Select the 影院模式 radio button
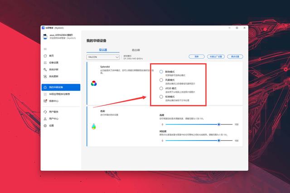Image resolution: width=290 pixels, height=193 pixels. (161, 71)
